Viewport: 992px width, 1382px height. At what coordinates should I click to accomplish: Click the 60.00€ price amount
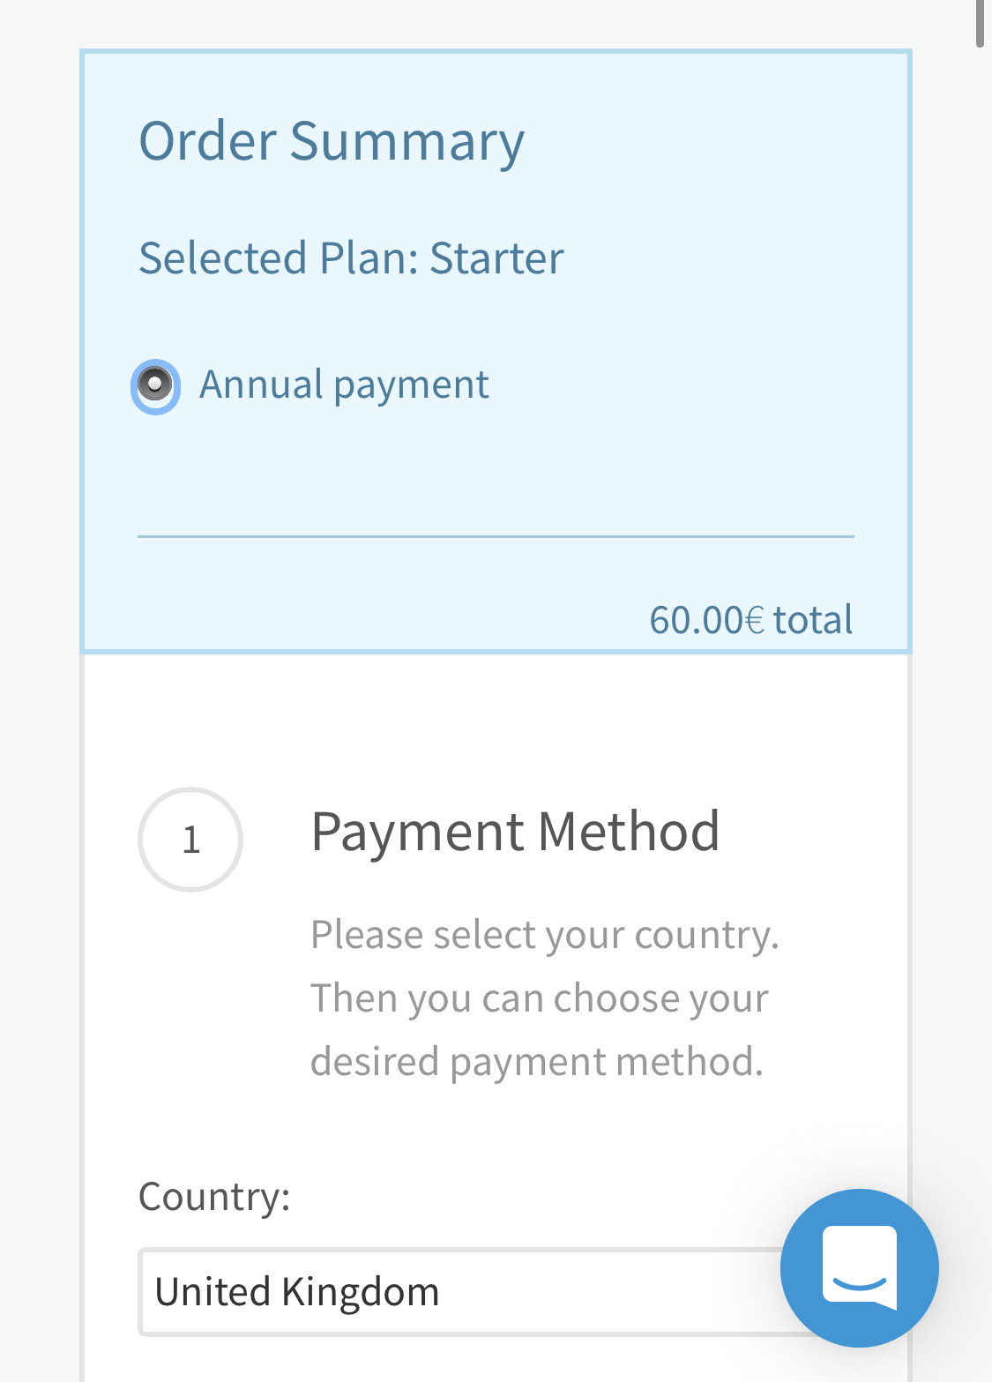[x=706, y=620]
